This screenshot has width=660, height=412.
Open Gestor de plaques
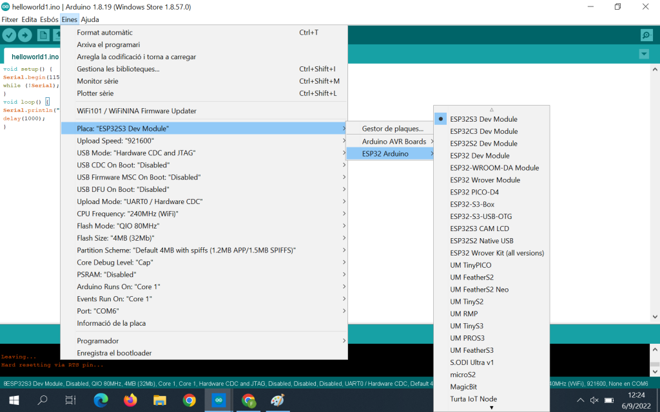point(393,129)
